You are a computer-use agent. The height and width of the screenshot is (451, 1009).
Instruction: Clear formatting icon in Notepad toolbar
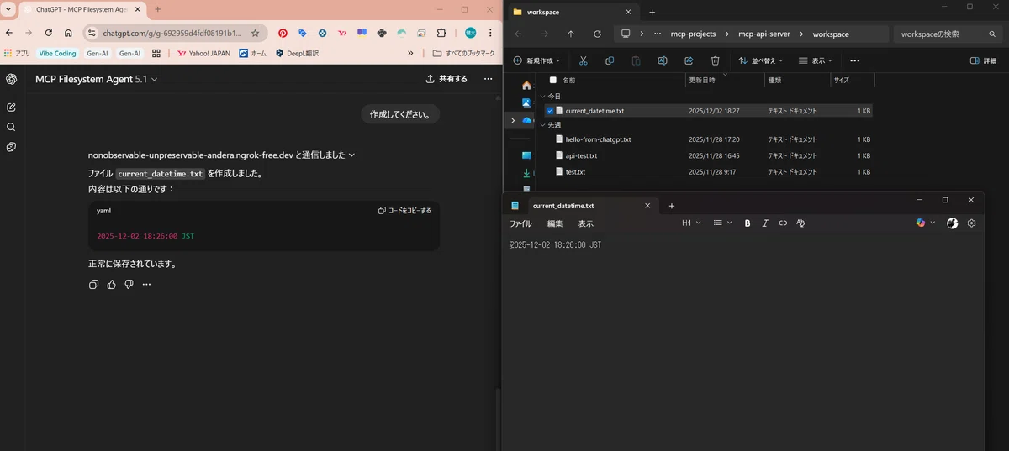click(x=800, y=223)
